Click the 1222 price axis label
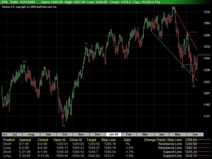 pos(207,82)
